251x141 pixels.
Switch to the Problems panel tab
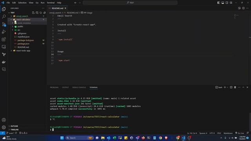click(54, 87)
